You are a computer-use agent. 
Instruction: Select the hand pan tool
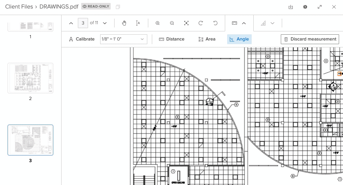[124, 23]
